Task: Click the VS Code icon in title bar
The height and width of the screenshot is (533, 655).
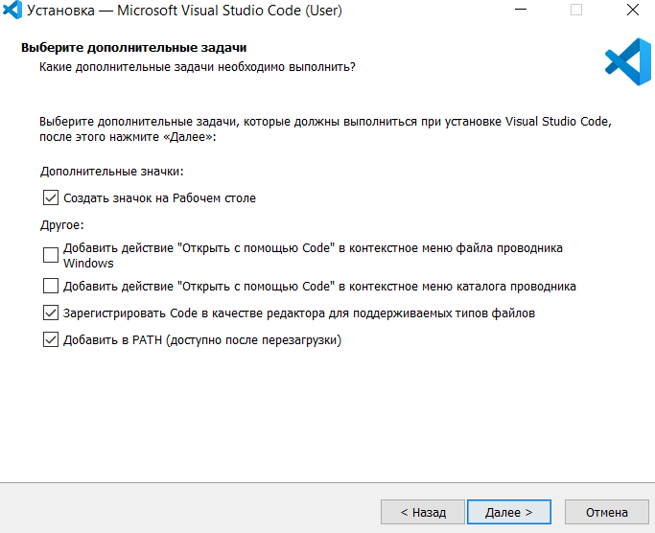Action: point(13,12)
